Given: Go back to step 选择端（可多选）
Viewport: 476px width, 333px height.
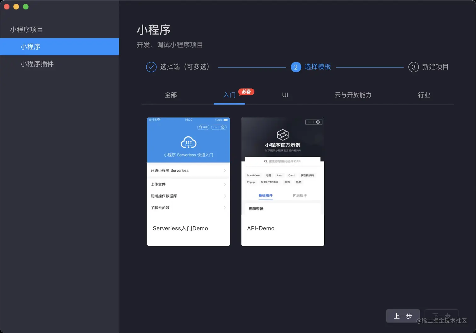Looking at the screenshot, I should (x=185, y=67).
